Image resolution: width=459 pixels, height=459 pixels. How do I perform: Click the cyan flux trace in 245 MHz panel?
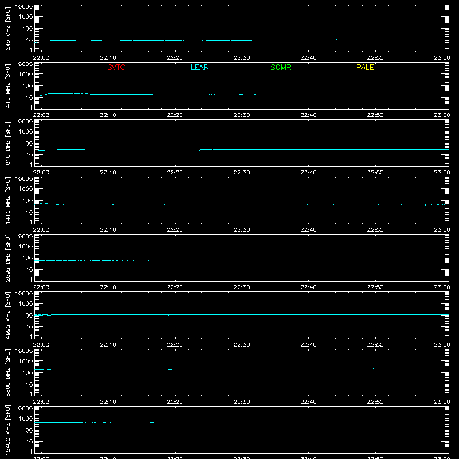242,41
